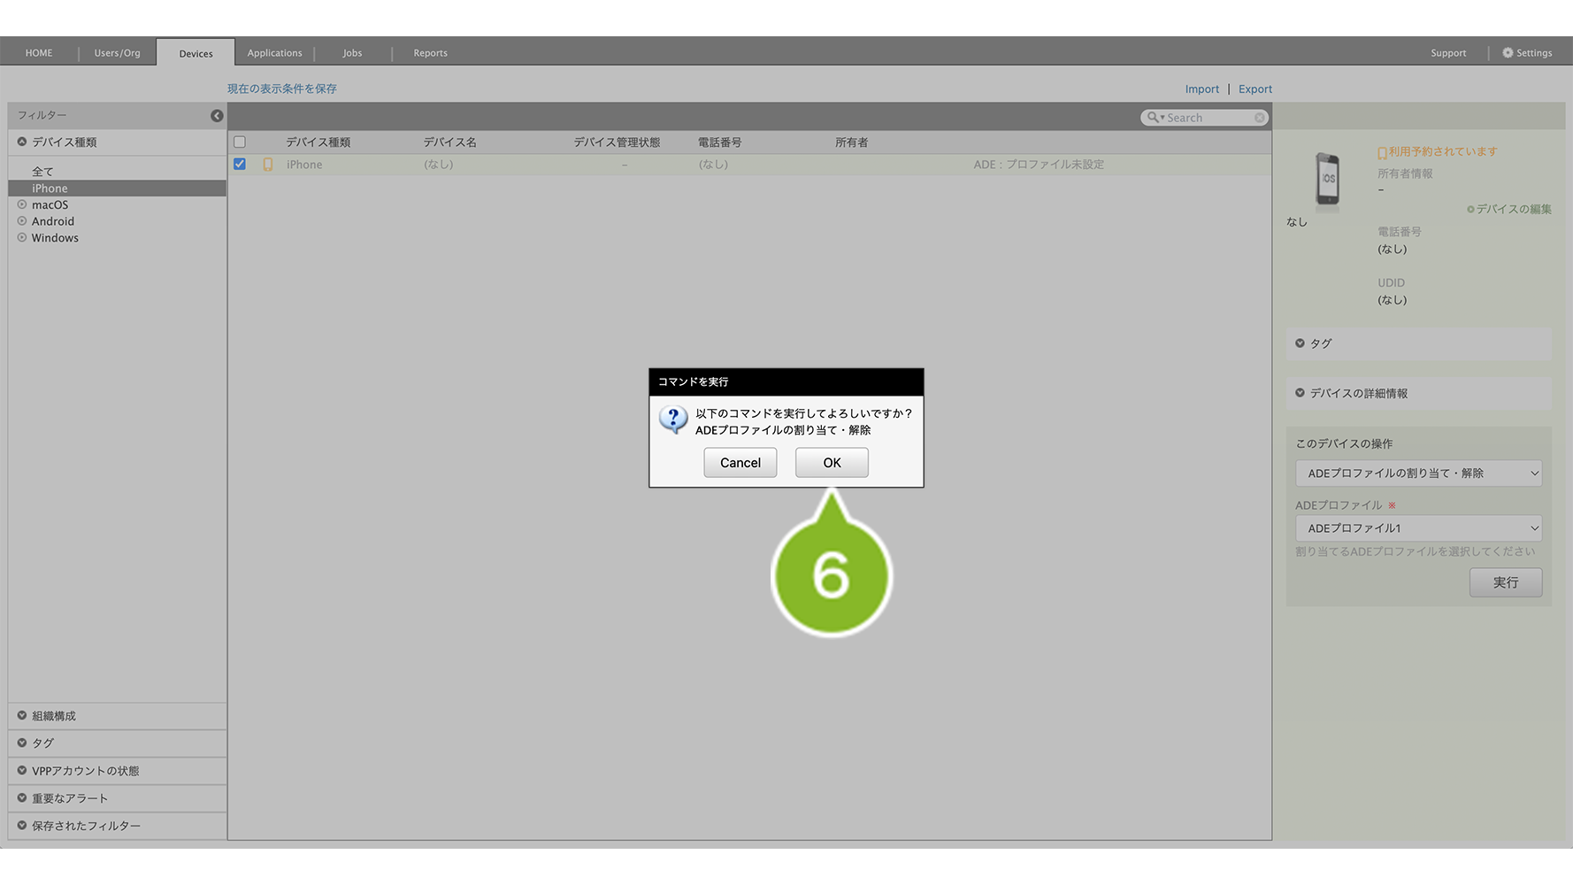Click the question mark dialog icon
The height and width of the screenshot is (885, 1573).
tap(673, 419)
